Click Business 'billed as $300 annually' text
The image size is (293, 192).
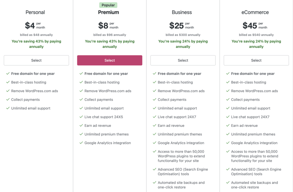pos(183,35)
